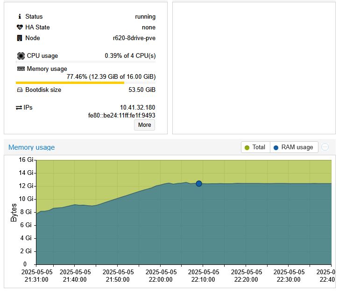Toggle the RAM usage series legend
The image size is (339, 291).
(x=293, y=147)
